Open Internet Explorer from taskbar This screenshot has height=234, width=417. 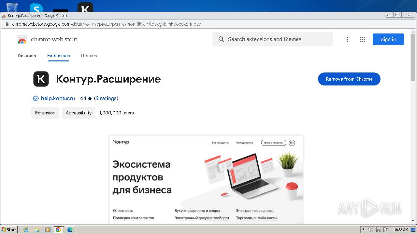pos(26,230)
